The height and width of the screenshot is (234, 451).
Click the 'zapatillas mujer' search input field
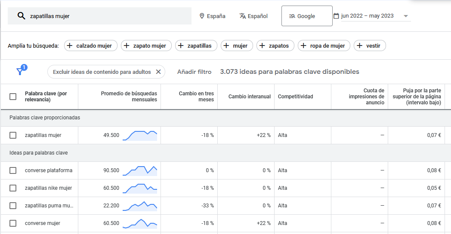pyautogui.click(x=99, y=16)
